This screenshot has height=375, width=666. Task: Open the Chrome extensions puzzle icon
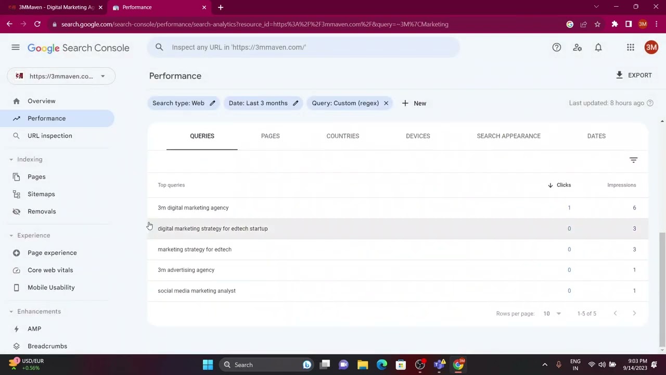click(614, 24)
